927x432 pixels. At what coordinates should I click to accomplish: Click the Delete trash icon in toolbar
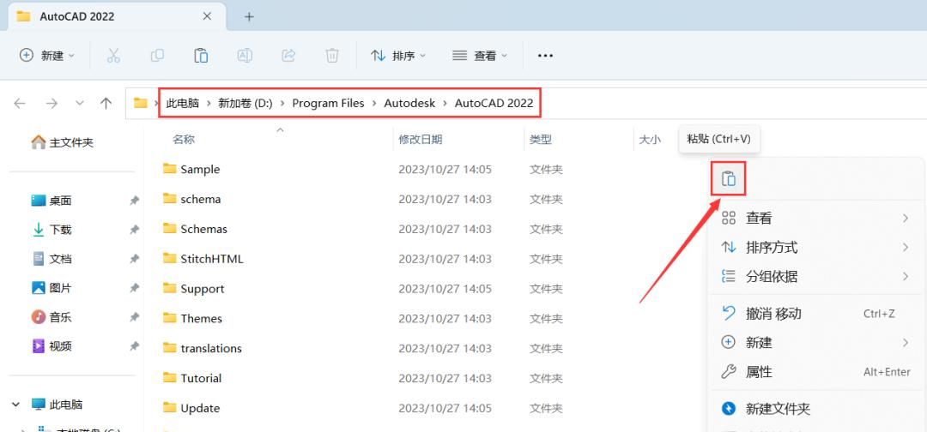coord(332,56)
